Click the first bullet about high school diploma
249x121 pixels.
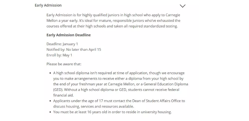click(120, 84)
